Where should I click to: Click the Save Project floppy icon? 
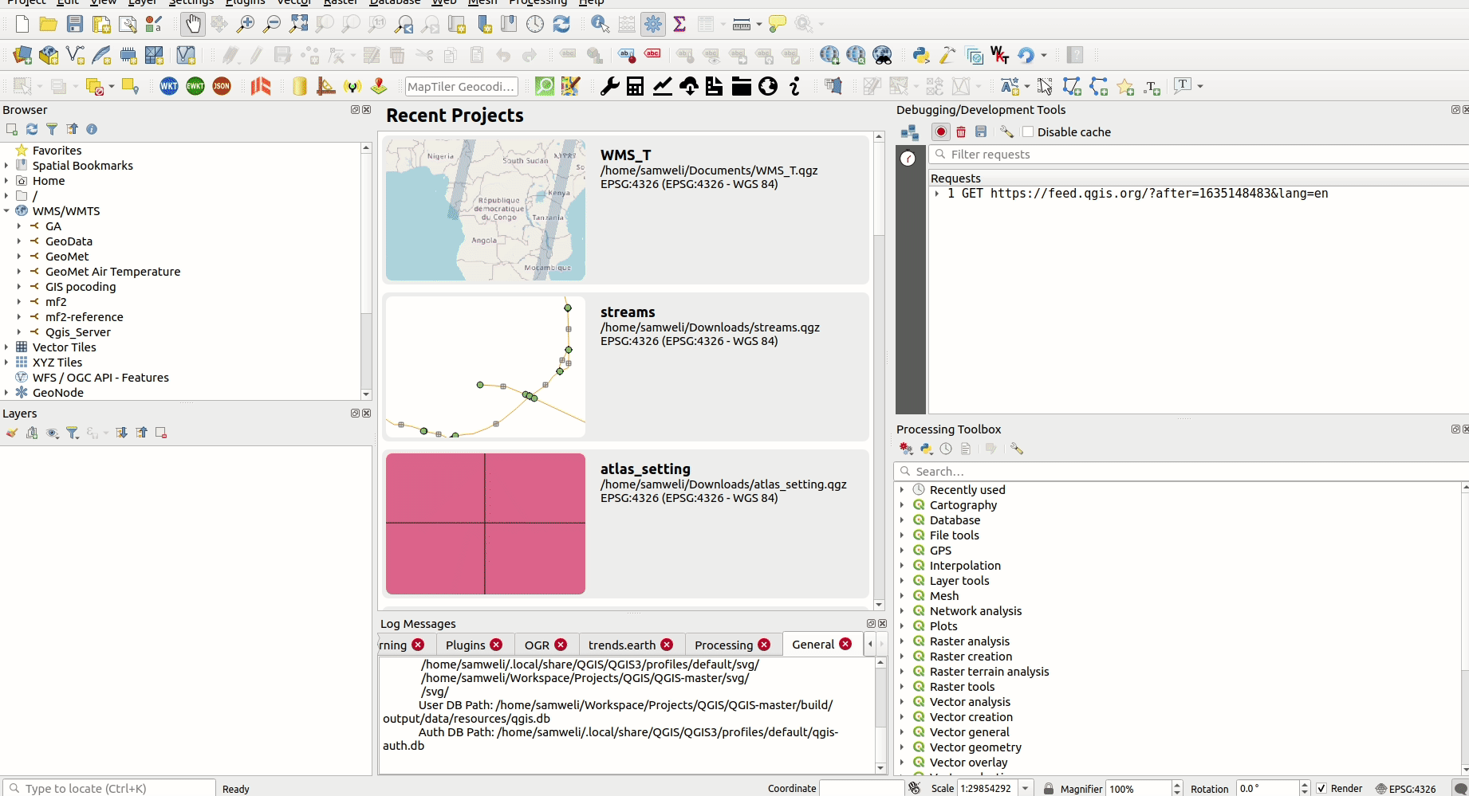[x=75, y=24]
